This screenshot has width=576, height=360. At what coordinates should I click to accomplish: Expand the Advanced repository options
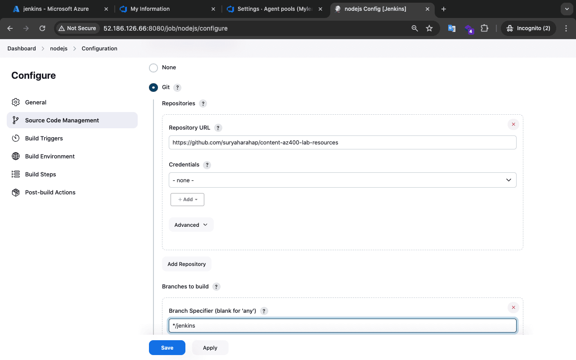coord(191,225)
